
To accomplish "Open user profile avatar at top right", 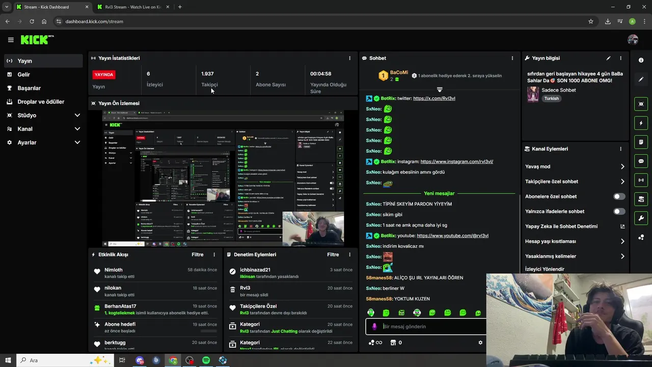I will pyautogui.click(x=633, y=40).
